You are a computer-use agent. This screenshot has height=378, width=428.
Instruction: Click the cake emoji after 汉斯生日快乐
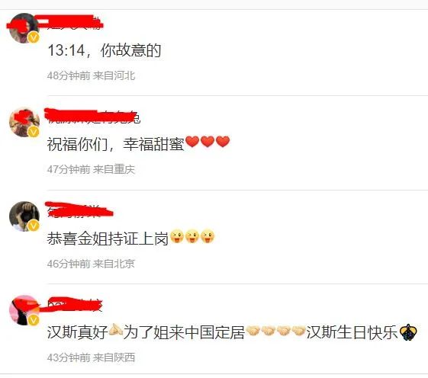pos(408,332)
